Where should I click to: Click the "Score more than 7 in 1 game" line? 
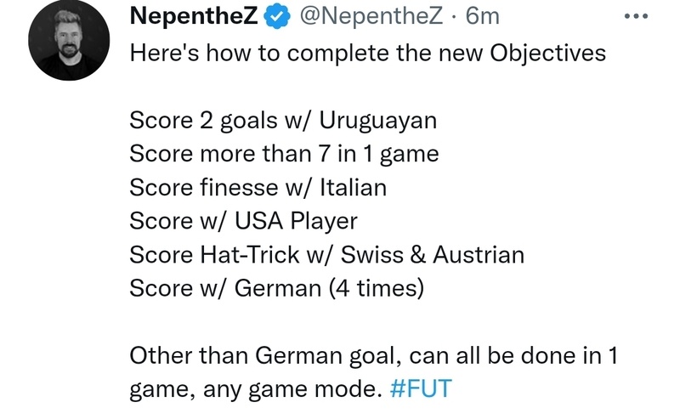coord(284,154)
